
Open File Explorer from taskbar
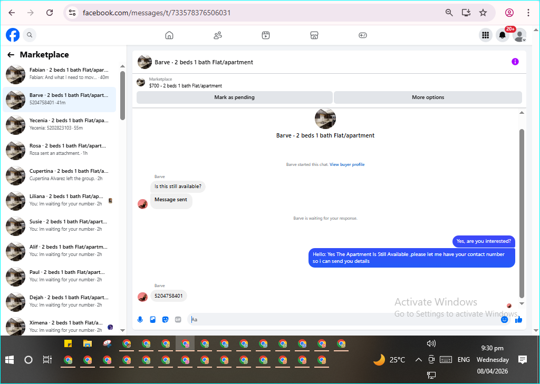[88, 344]
